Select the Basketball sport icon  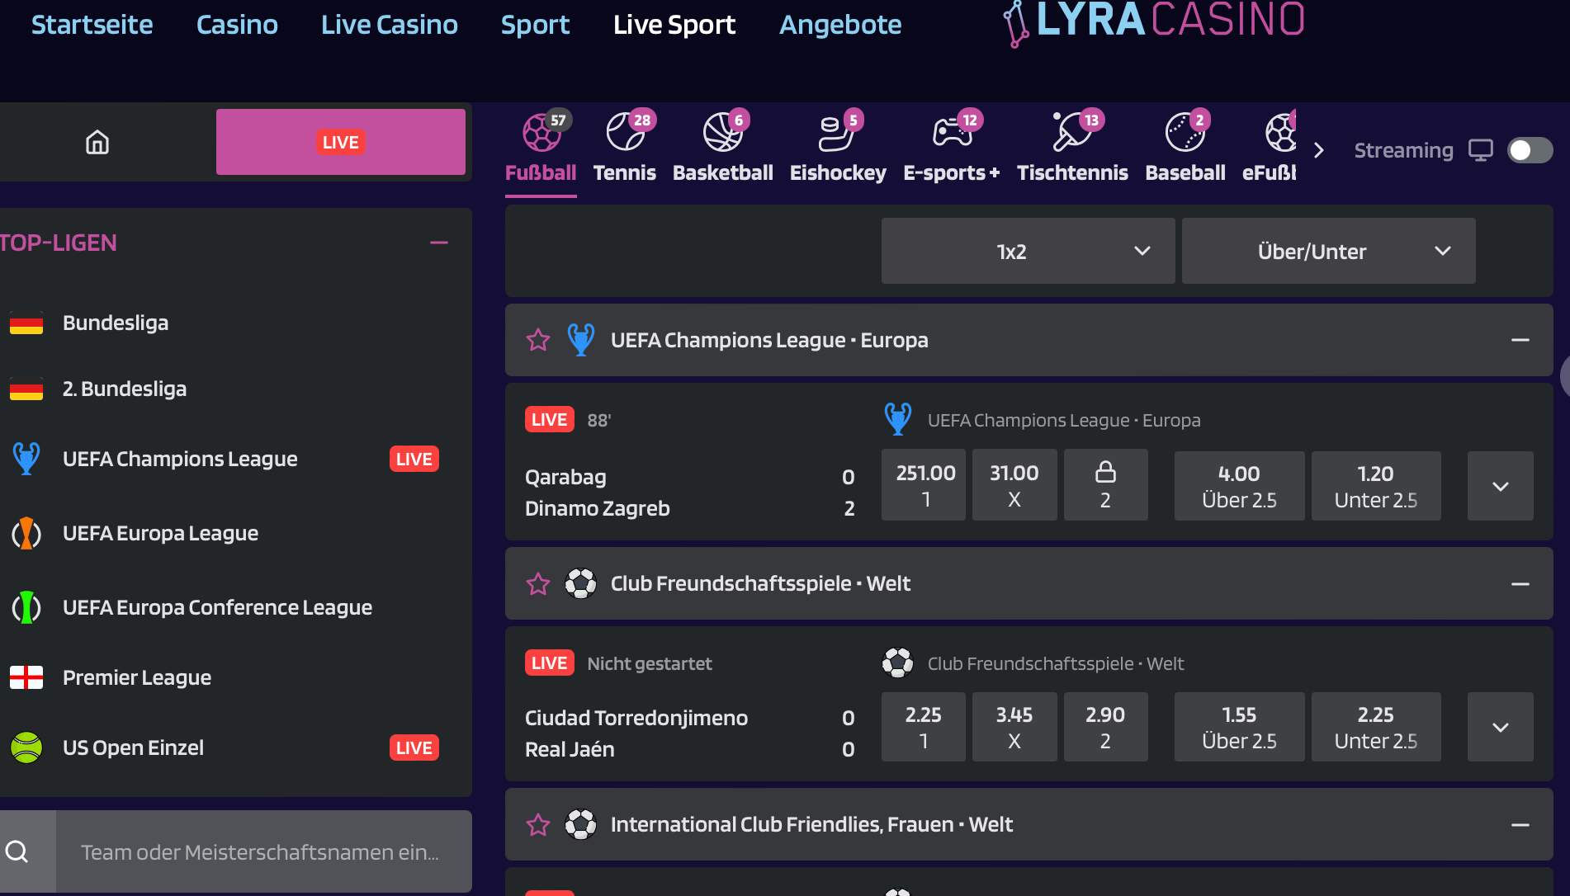(x=723, y=133)
